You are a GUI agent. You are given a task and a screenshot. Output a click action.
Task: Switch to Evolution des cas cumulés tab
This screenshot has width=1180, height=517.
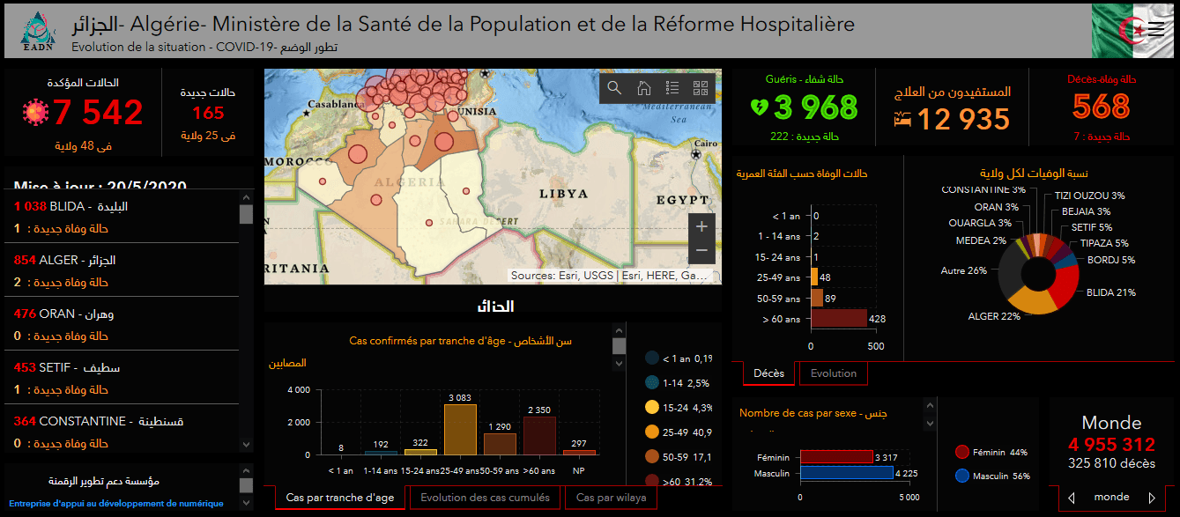486,498
